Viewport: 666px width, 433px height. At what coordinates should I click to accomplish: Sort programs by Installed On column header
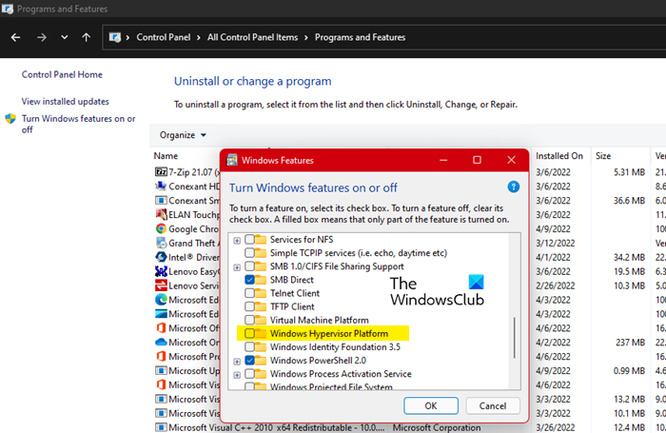click(x=559, y=156)
